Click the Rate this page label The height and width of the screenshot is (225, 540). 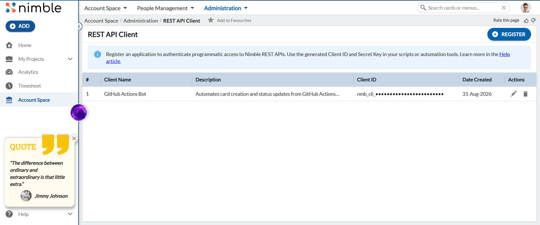[x=506, y=20]
